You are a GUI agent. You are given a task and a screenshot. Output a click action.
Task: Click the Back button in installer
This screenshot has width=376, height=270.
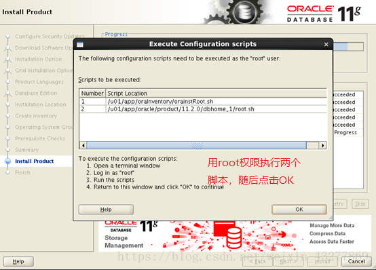[x=257, y=261]
